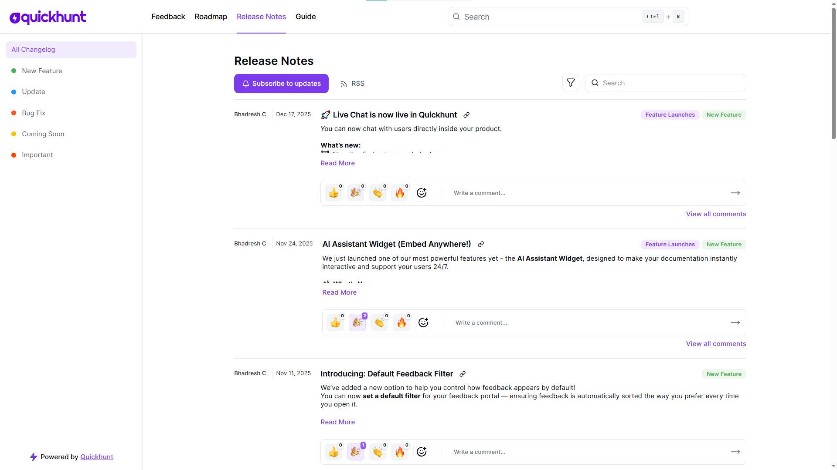Click New Feature tag on Default Feedback Filter post
The height and width of the screenshot is (470, 837).
[x=724, y=374]
